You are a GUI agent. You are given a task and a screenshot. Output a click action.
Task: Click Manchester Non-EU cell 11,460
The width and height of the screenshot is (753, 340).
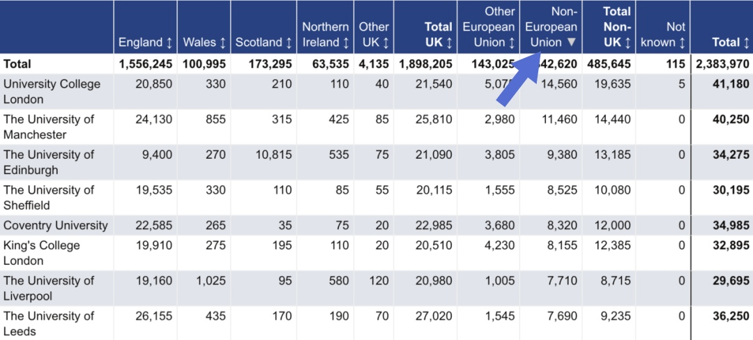pyautogui.click(x=558, y=119)
